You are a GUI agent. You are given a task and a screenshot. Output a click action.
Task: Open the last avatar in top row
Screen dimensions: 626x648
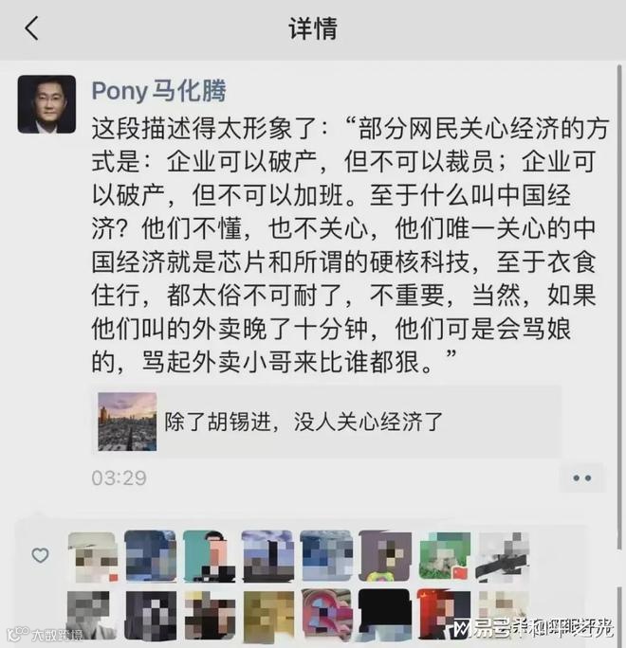click(503, 557)
